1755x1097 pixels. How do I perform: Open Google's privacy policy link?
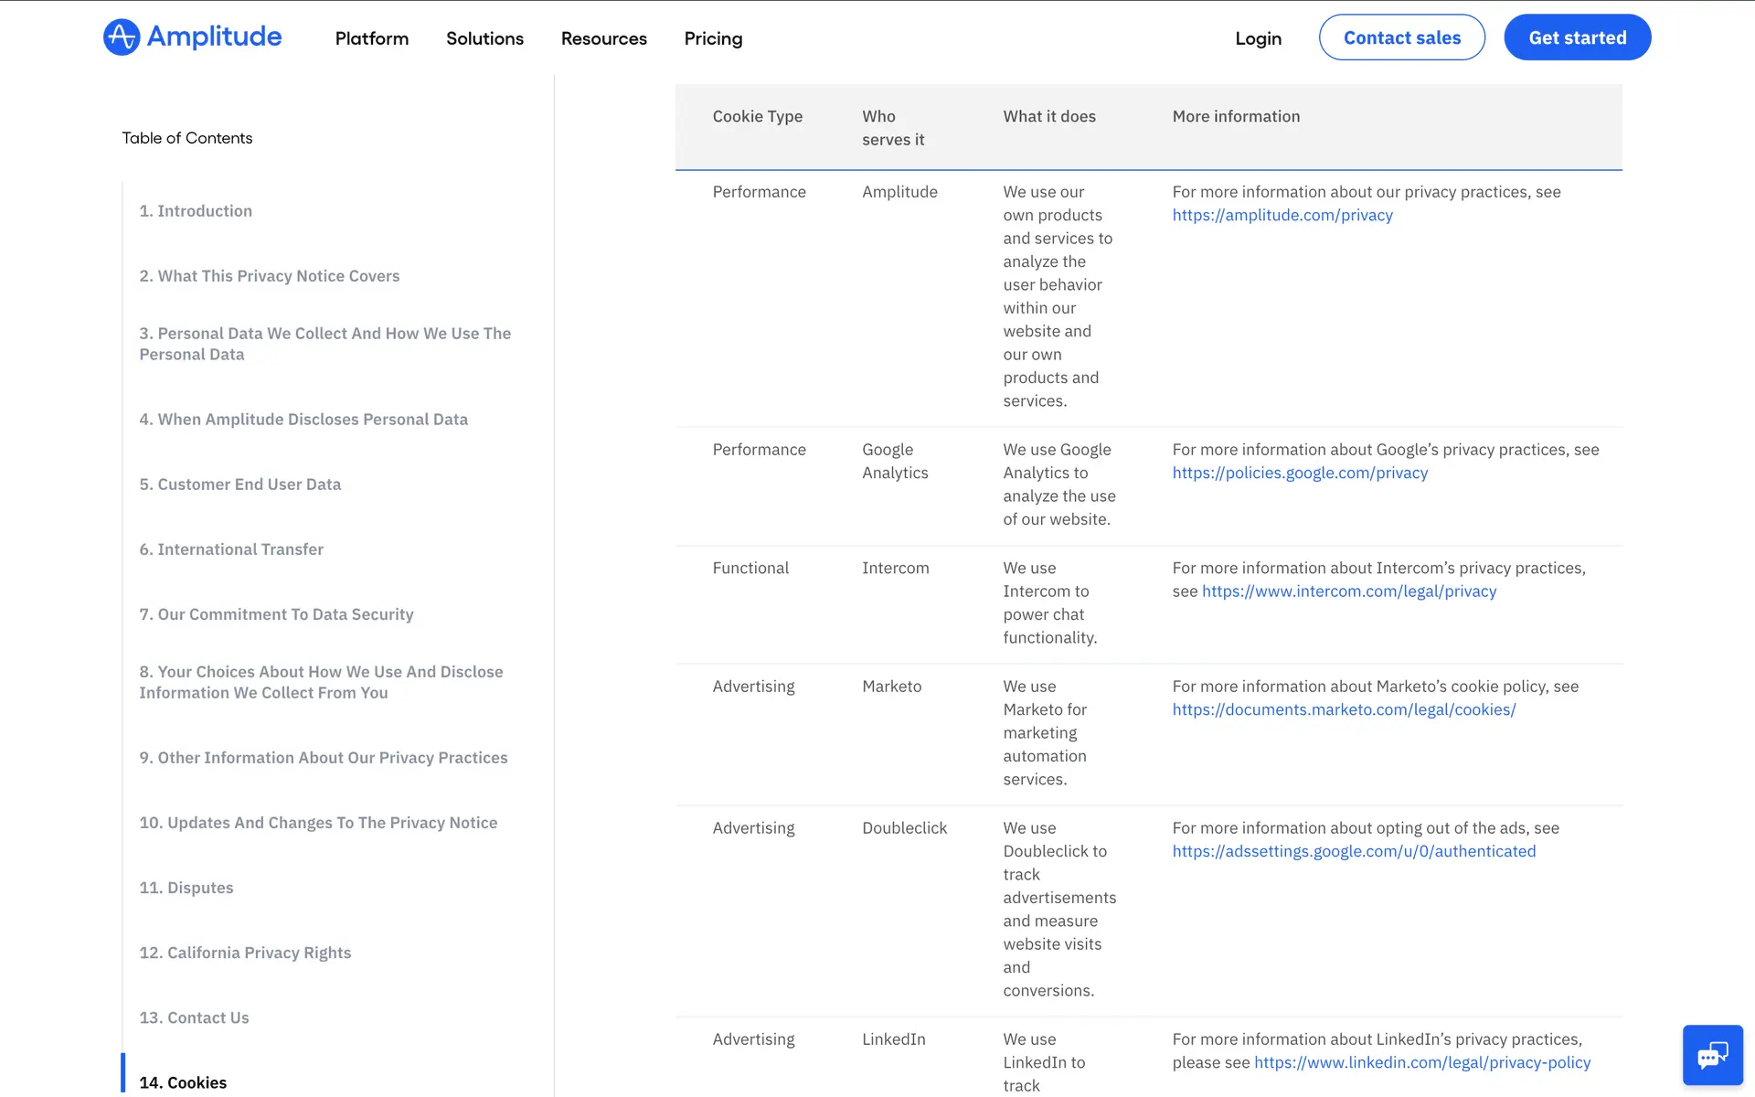[1300, 473]
